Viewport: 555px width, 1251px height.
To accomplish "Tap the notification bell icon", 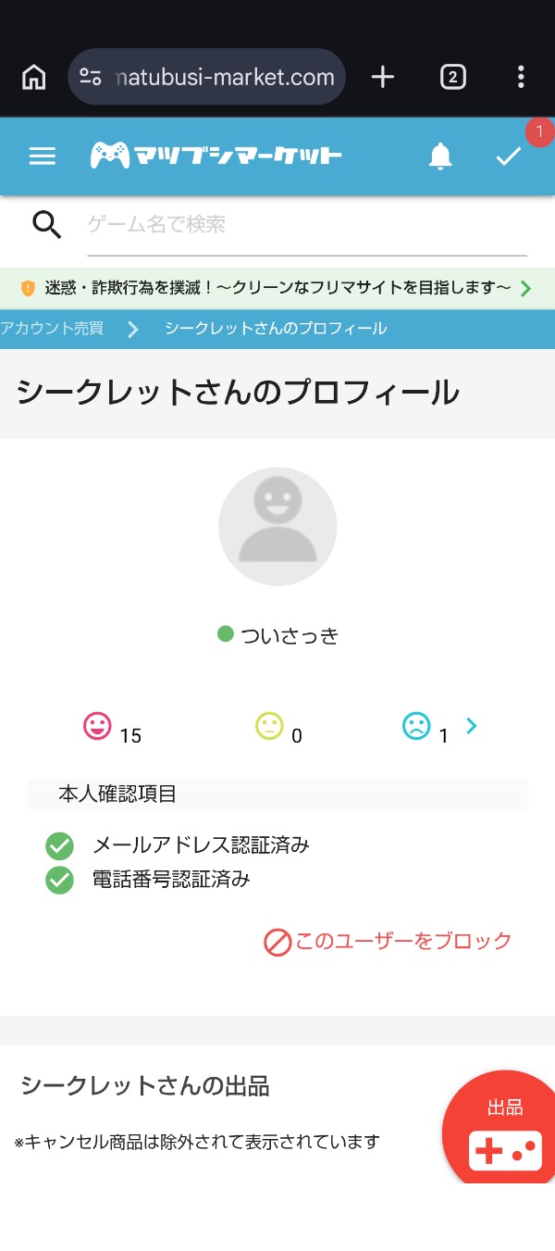I will pos(441,156).
